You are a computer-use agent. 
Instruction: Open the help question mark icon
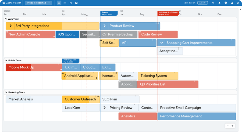226,3
